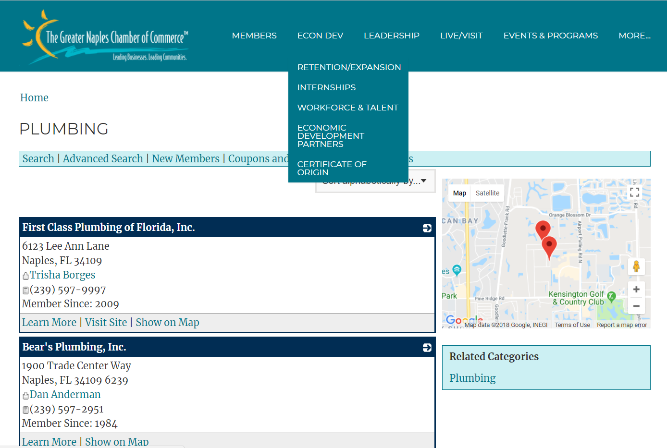Select ECONOMIC DEVELOPMENT PARTNERS menu item

coord(331,136)
